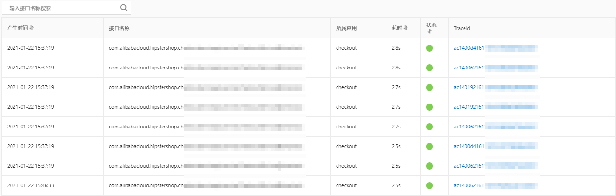The width and height of the screenshot is (616, 196).
Task: Click green status dot in last row
Action: 430,185
